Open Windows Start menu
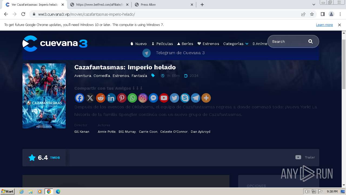The image size is (346, 195). pyautogui.click(x=8, y=191)
